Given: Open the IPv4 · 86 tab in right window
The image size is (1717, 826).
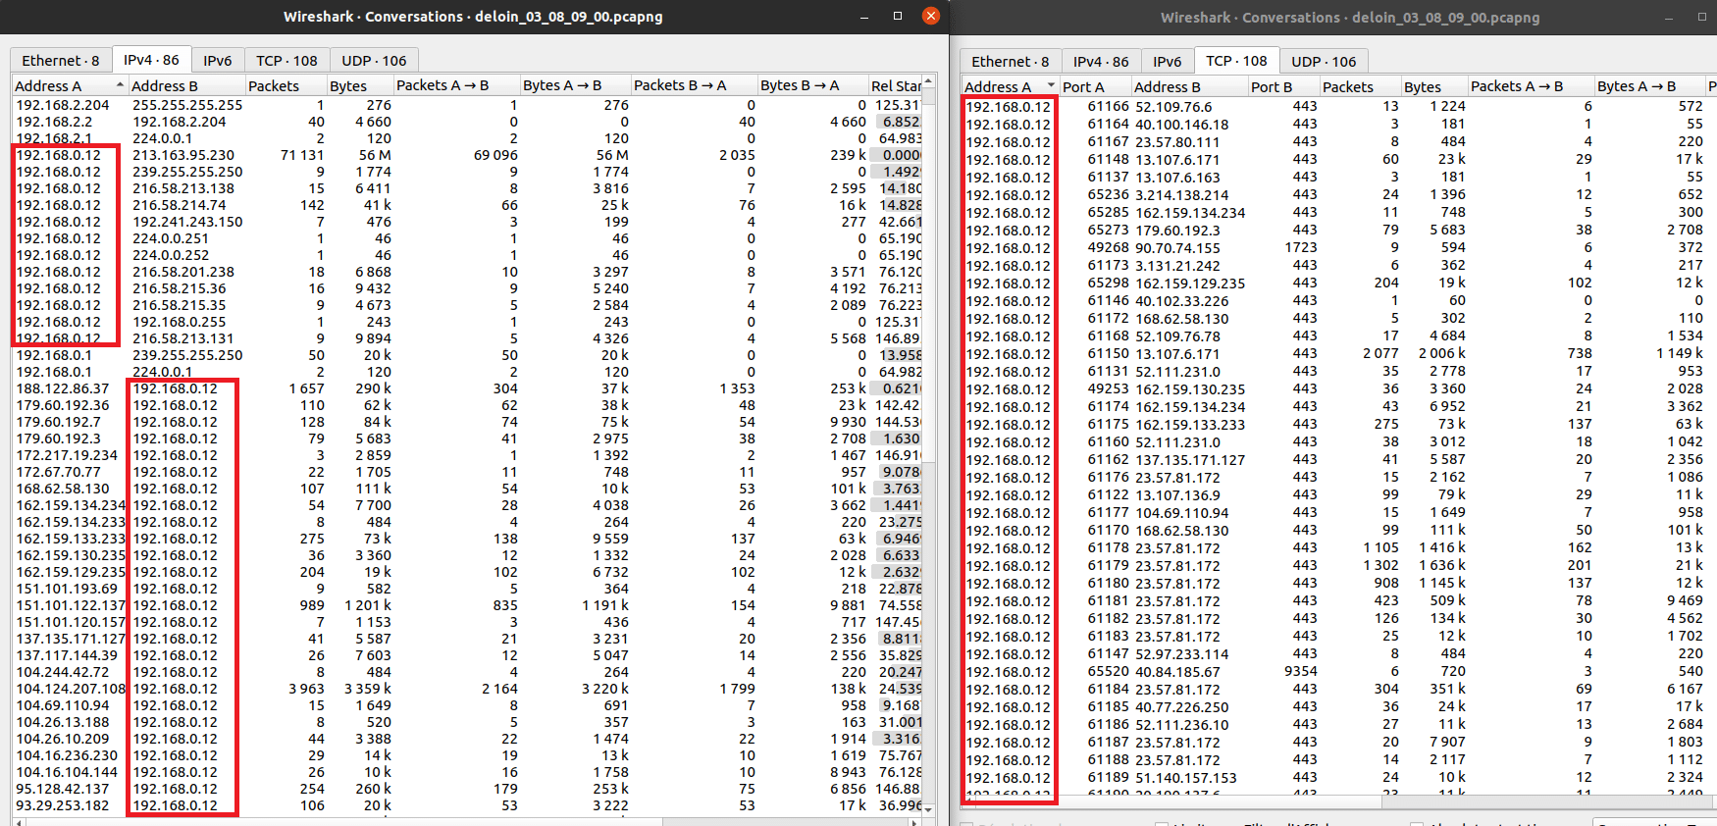Looking at the screenshot, I should (x=1100, y=61).
